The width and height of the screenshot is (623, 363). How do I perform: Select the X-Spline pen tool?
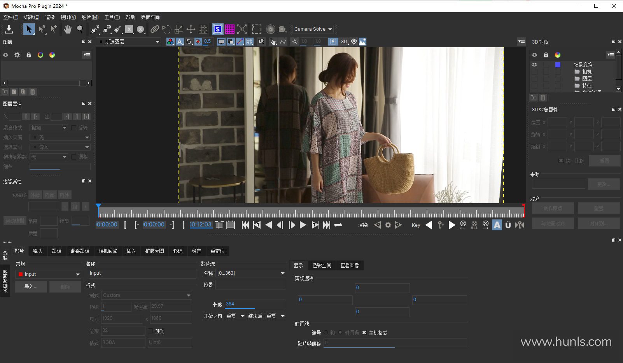[x=95, y=29]
